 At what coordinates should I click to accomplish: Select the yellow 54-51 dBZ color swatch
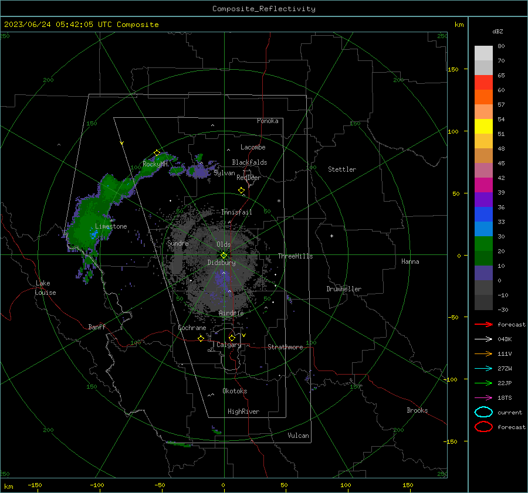click(483, 127)
